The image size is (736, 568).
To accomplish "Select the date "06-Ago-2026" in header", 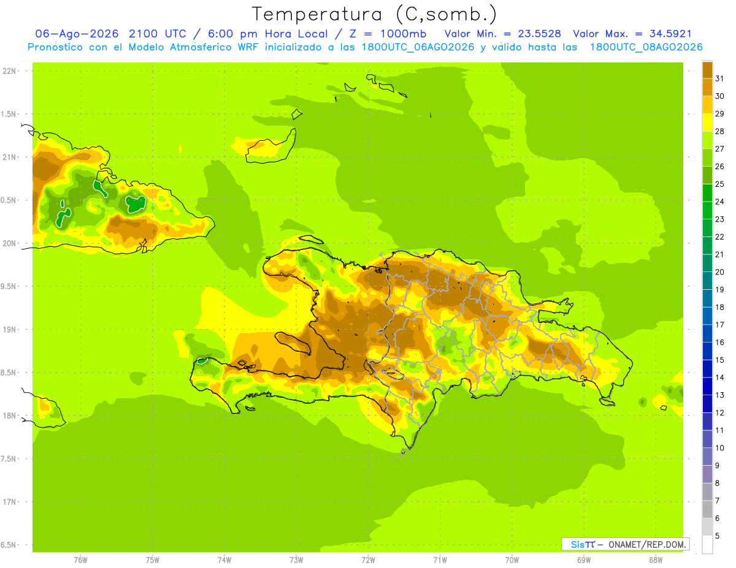I will (x=78, y=34).
